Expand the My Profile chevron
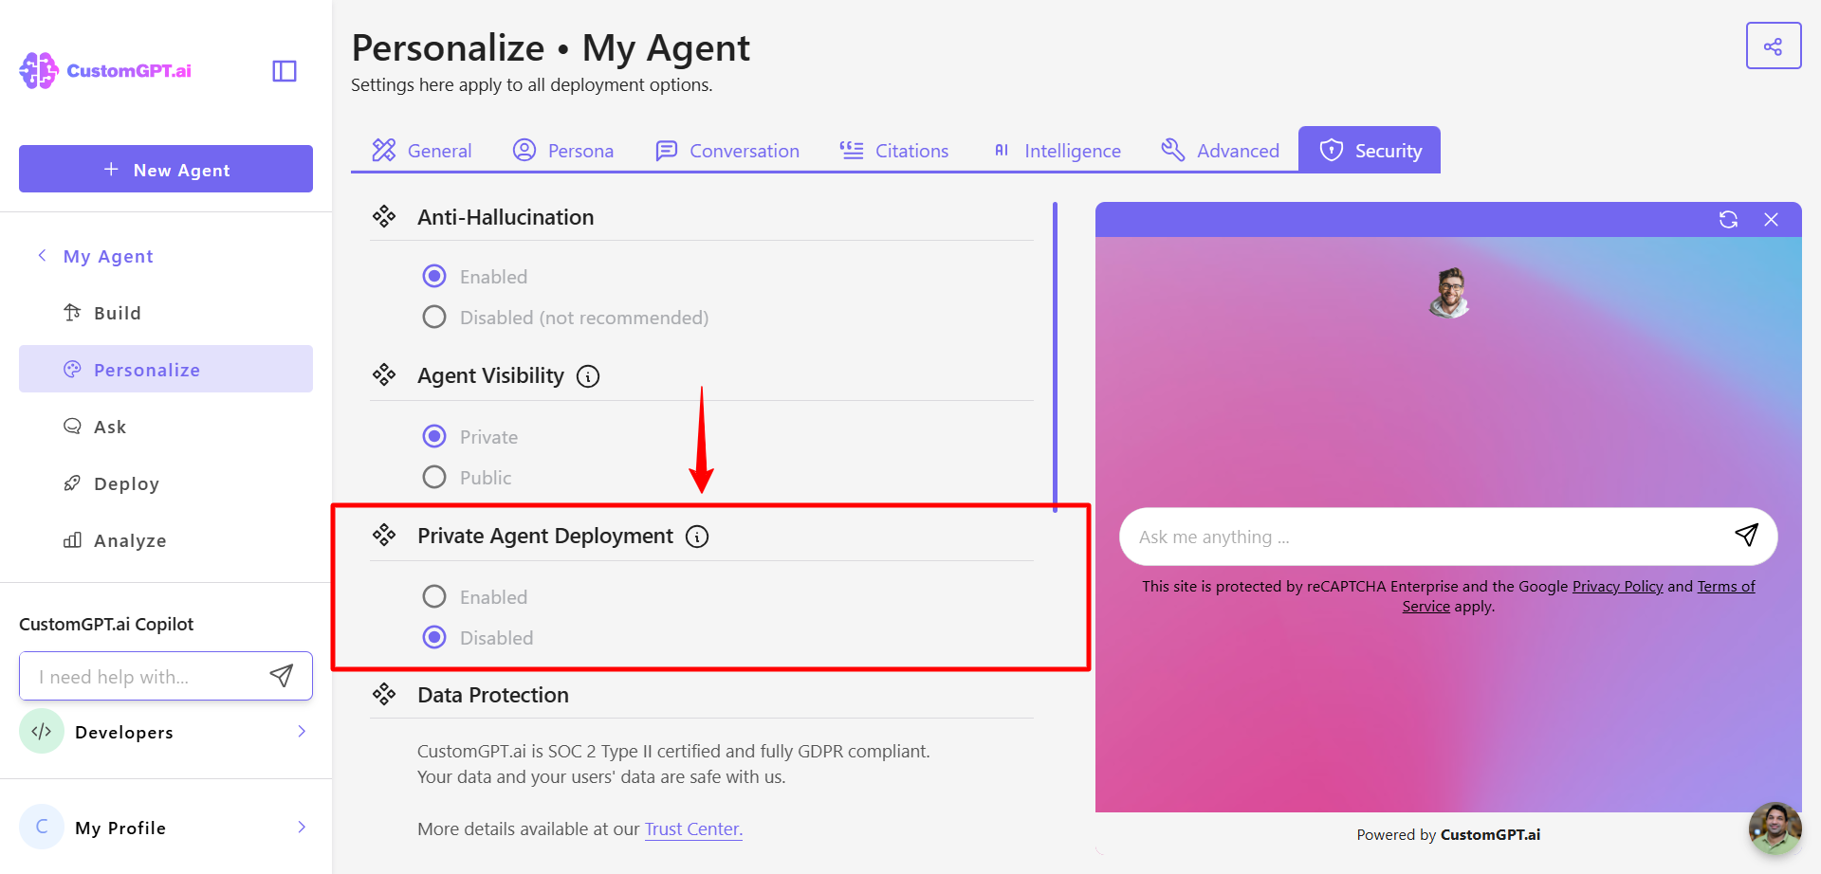The image size is (1821, 874). click(x=302, y=827)
